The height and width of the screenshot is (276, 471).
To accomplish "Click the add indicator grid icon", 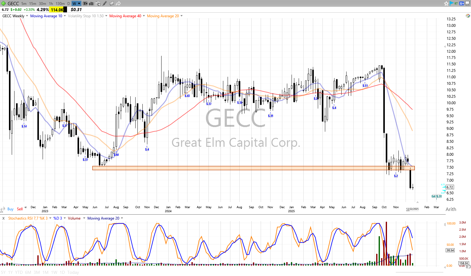I will coord(98,3).
